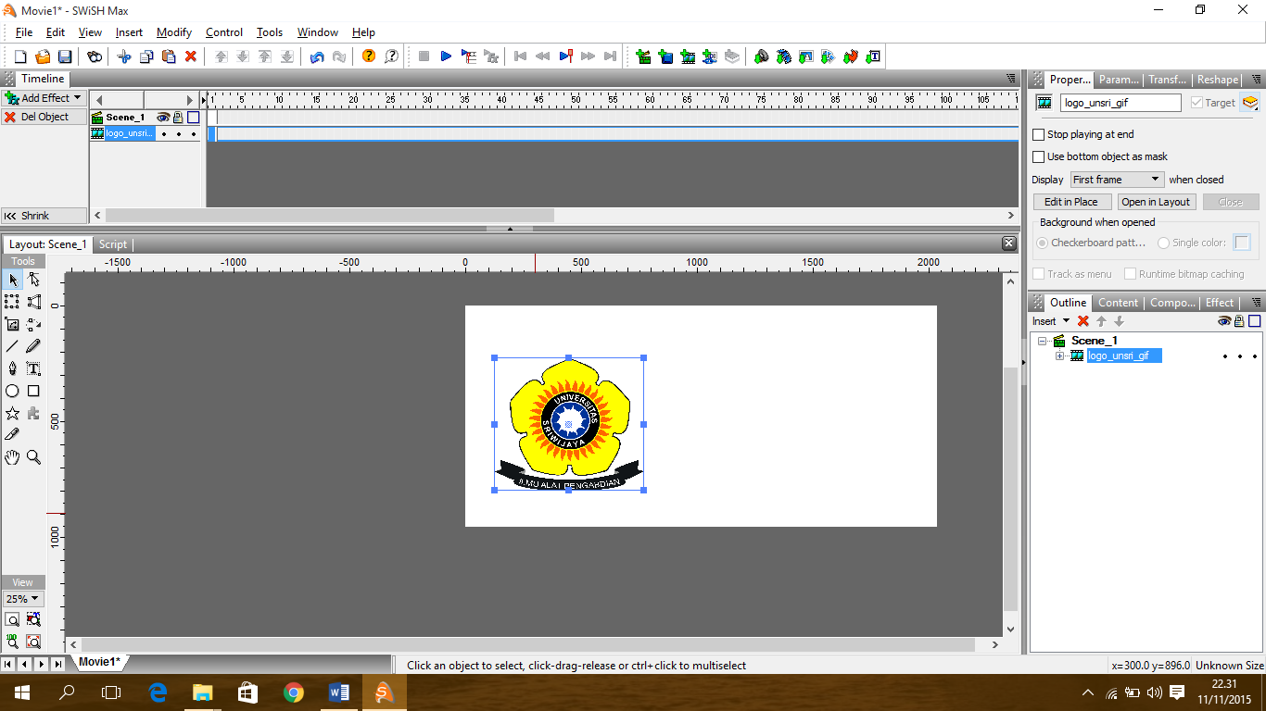Select the Pen (Bezier) tool
This screenshot has width=1266, height=711.
point(13,368)
